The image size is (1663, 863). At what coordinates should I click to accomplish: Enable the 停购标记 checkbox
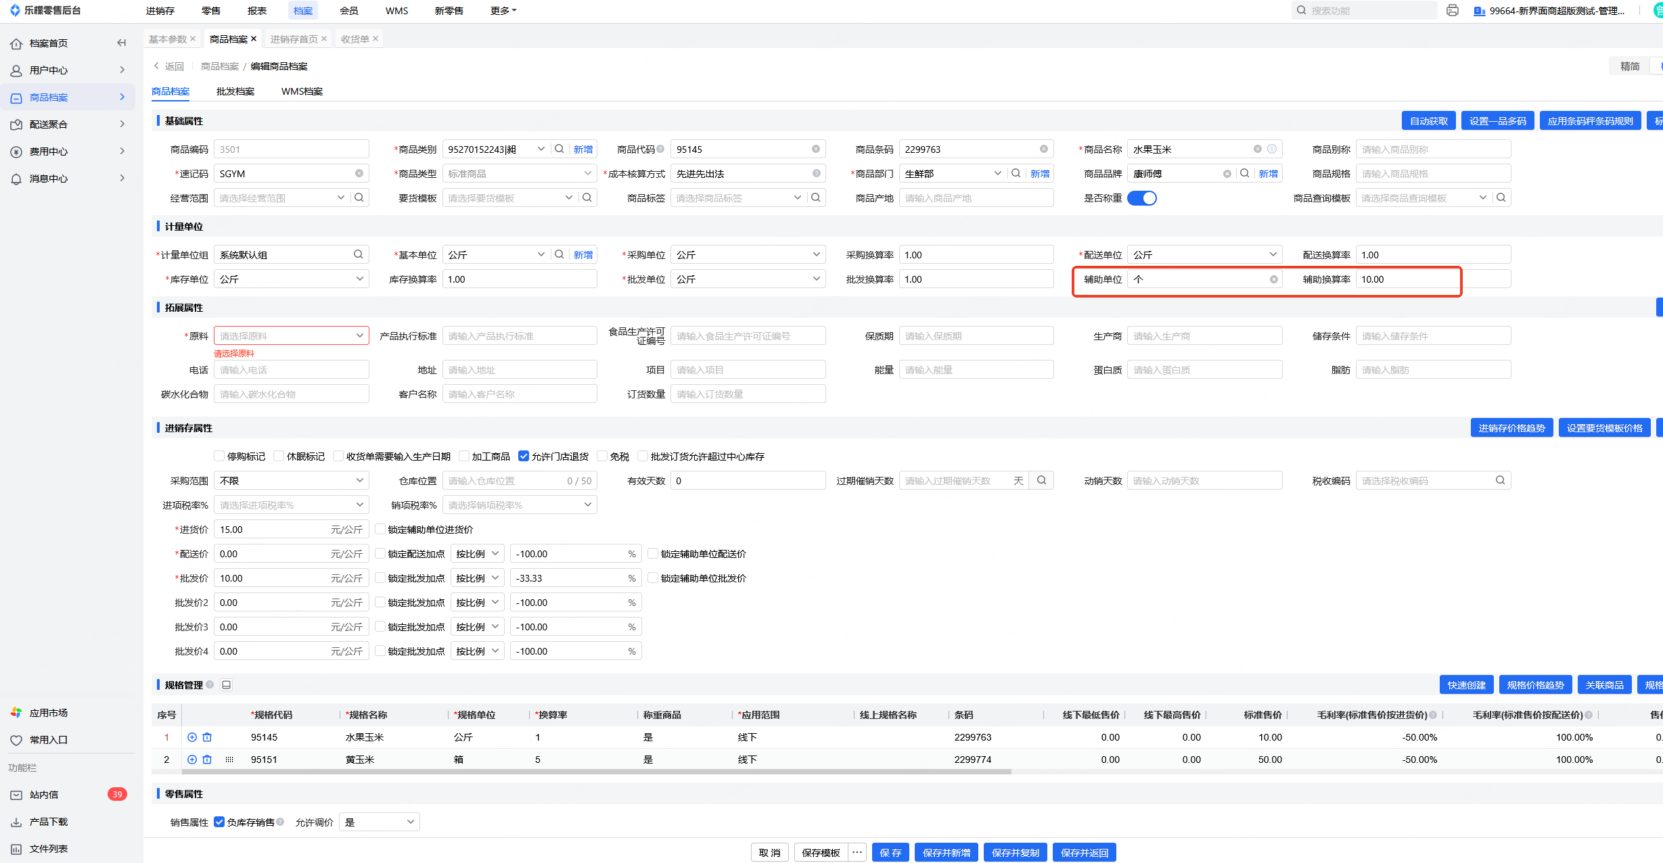(x=219, y=457)
